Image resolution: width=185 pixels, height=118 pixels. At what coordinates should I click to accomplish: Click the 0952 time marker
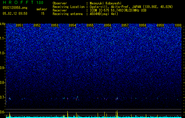[x=37, y=25]
